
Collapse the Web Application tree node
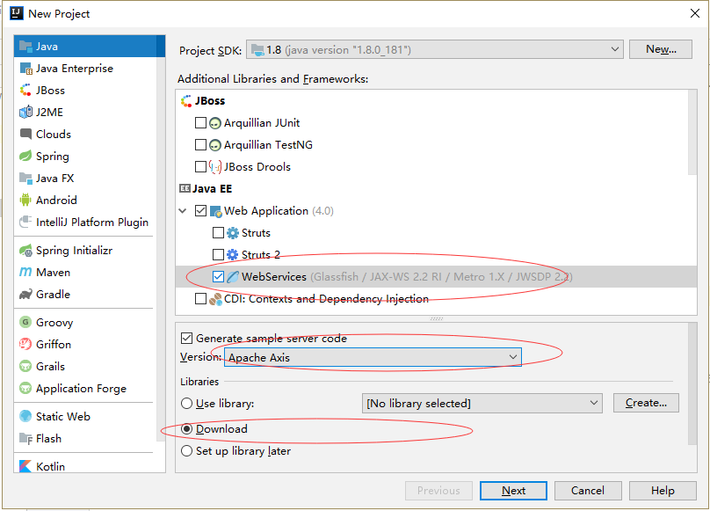coord(183,211)
